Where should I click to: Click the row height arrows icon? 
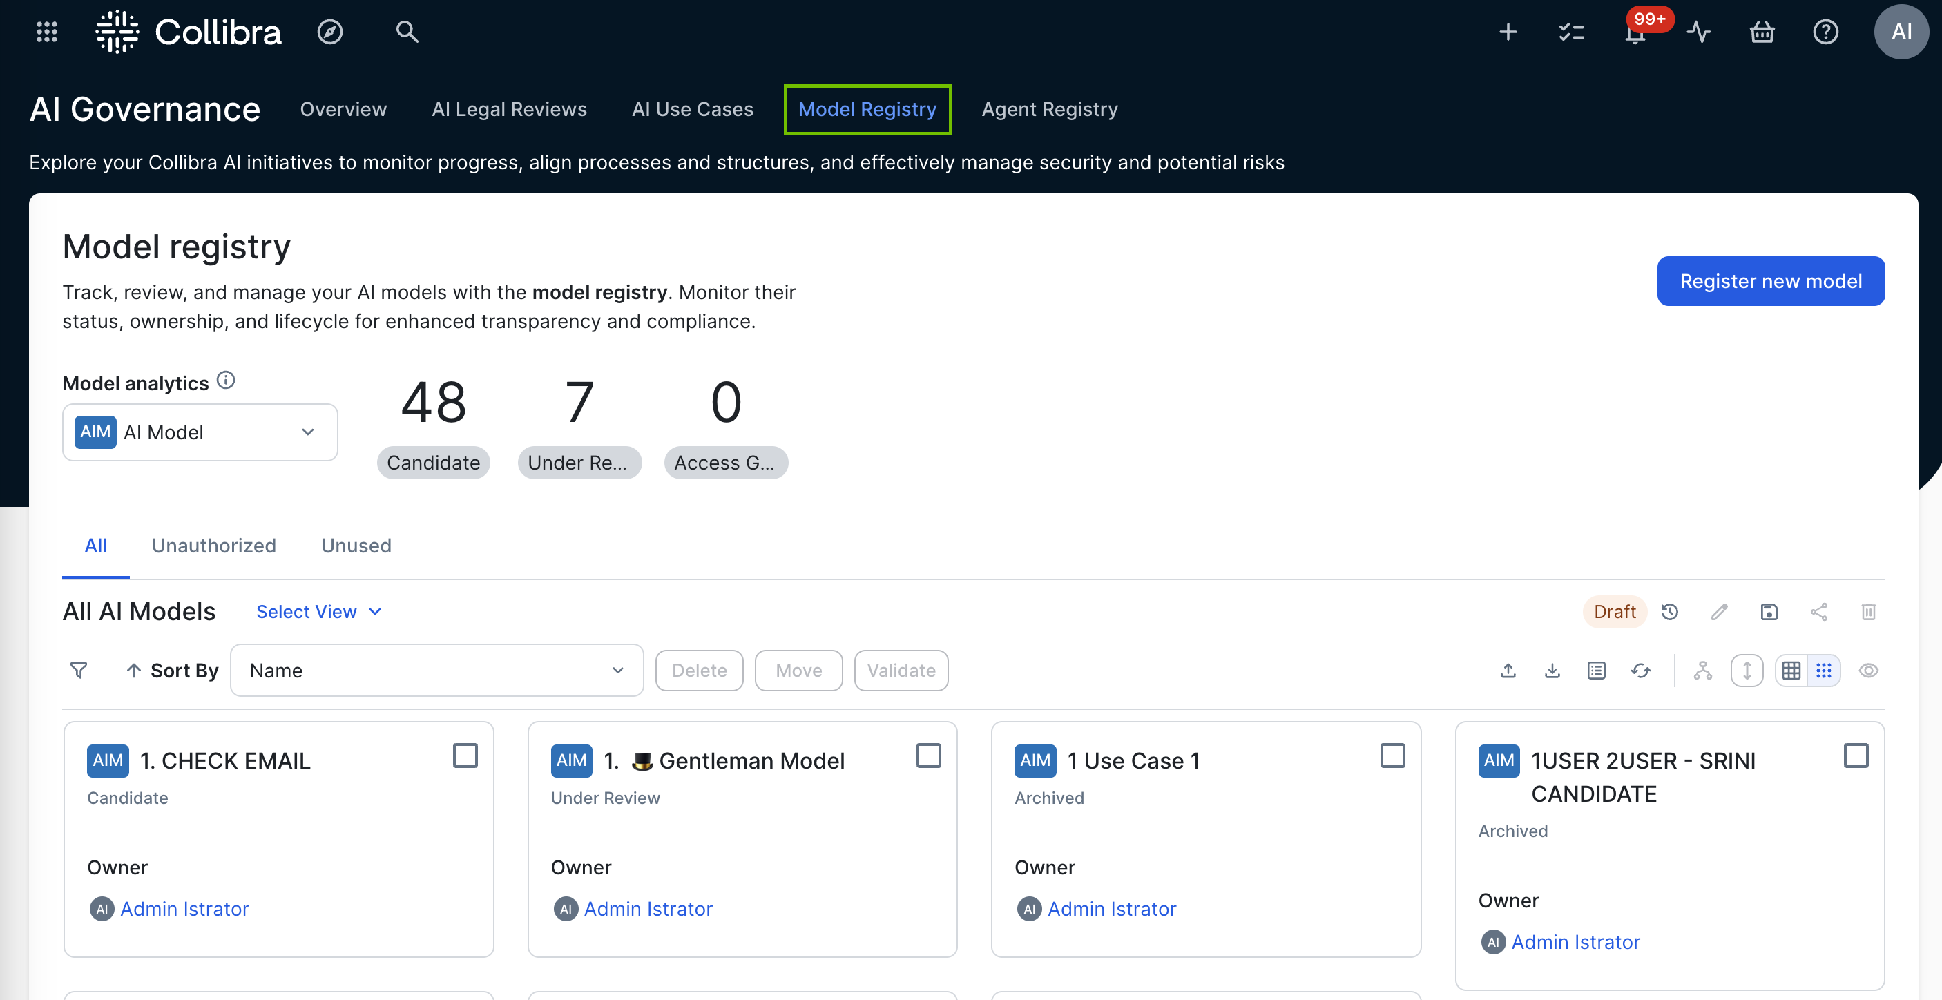(1747, 671)
